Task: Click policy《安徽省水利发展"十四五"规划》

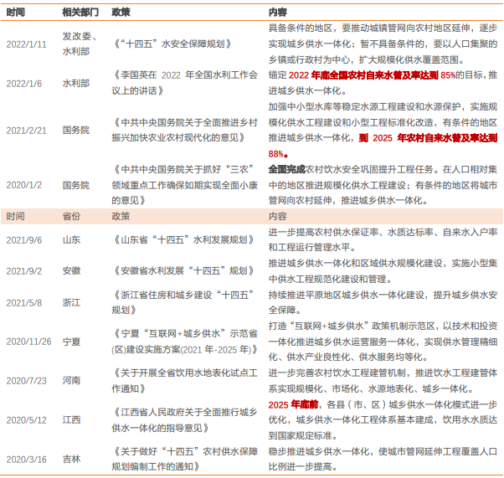Action: pos(183,271)
